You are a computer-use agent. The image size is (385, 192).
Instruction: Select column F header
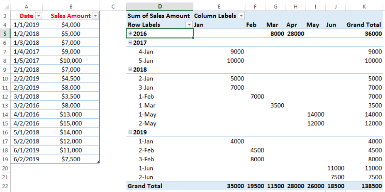(x=255, y=7)
